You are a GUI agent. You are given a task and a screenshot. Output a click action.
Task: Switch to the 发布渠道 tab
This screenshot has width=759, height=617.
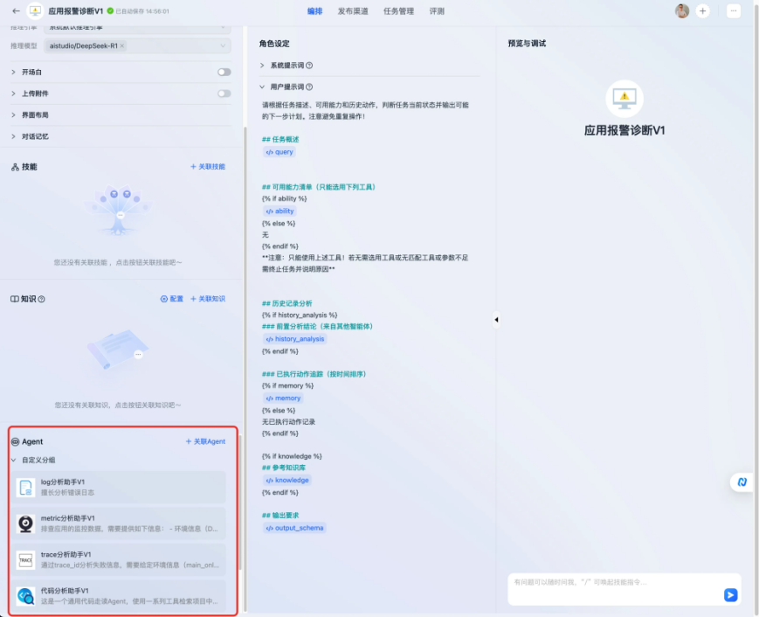(353, 11)
